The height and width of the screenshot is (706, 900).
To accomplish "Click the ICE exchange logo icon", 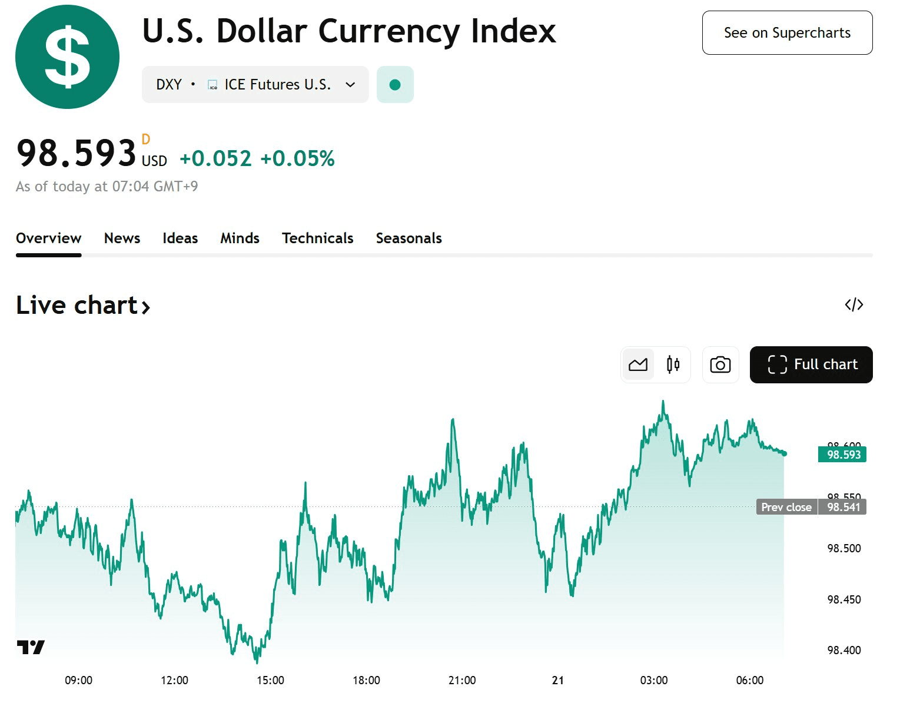I will (212, 85).
